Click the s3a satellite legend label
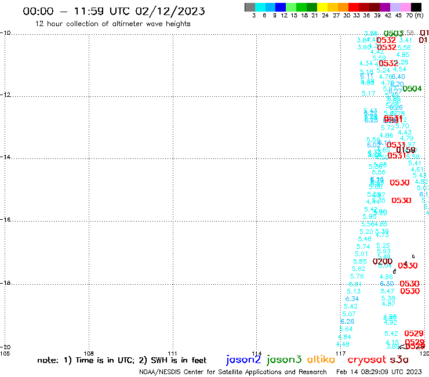The width and height of the screenshot is (429, 377). 399,360
